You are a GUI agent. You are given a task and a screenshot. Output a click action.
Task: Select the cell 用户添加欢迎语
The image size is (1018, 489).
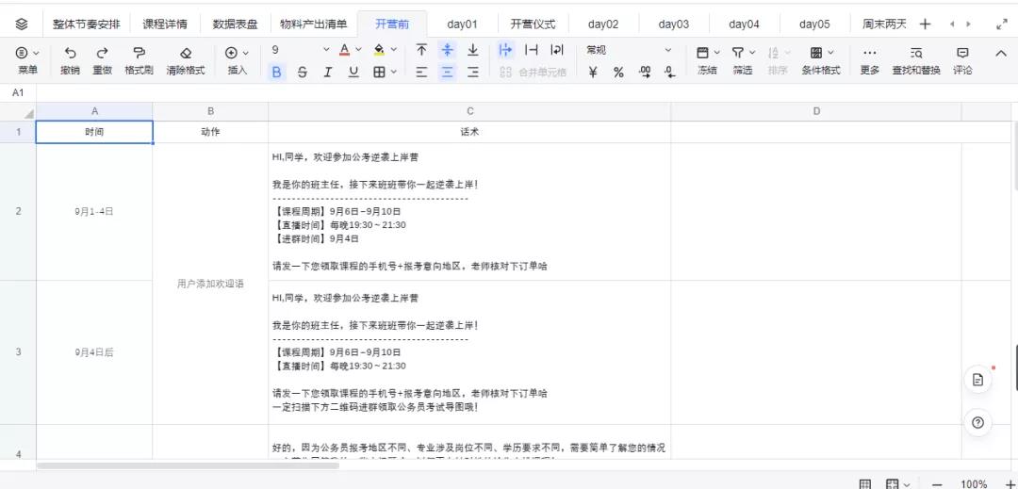210,284
